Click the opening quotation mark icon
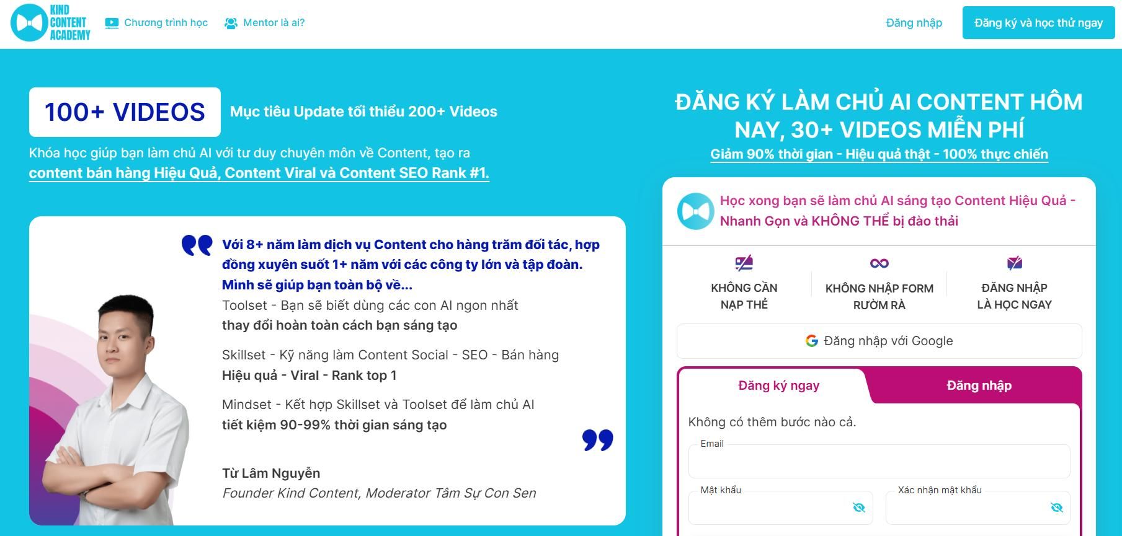The height and width of the screenshot is (536, 1122). click(x=197, y=245)
